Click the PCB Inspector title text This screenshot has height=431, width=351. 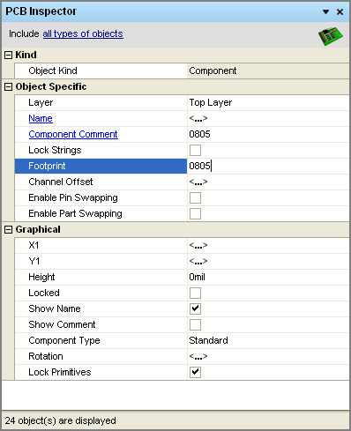(x=41, y=11)
